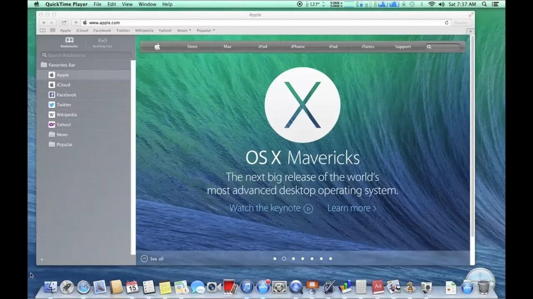The width and height of the screenshot is (533, 299).
Task: Open the View menu
Action: pos(127,4)
